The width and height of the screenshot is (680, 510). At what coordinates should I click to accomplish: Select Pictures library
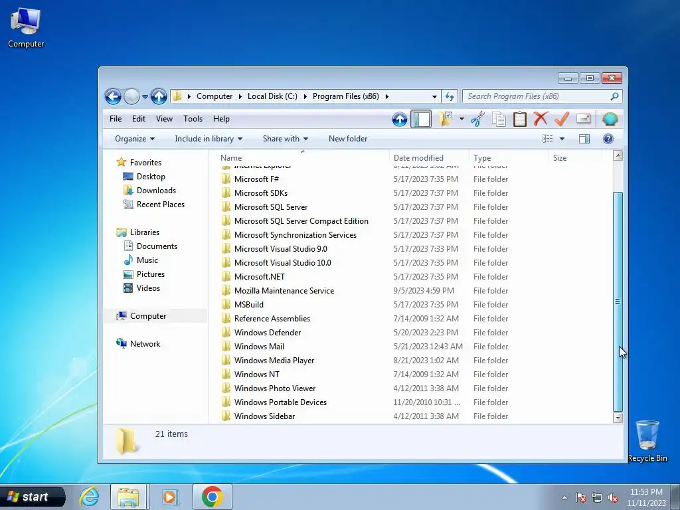pyautogui.click(x=151, y=274)
